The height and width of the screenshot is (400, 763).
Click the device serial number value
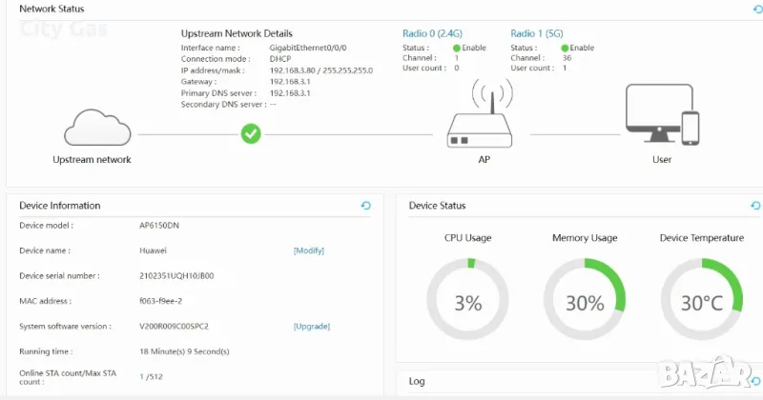pyautogui.click(x=176, y=276)
